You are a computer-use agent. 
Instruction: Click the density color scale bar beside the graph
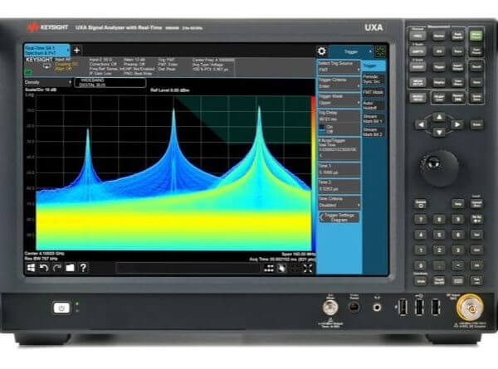tap(313, 173)
